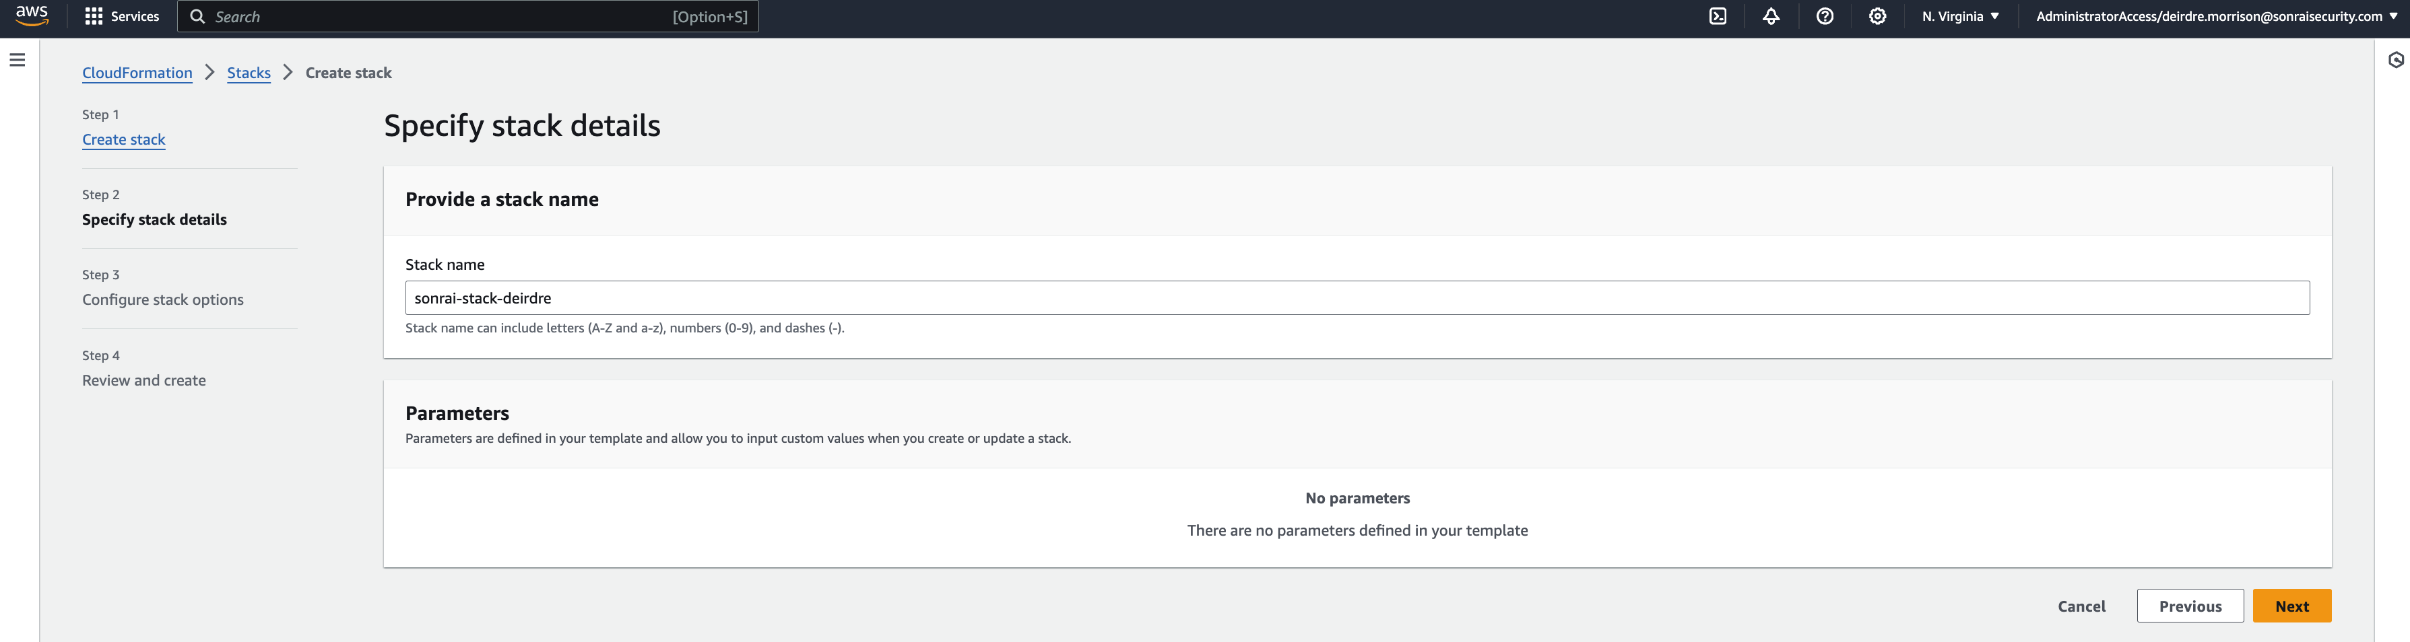Return to Step 1 Create stack link
This screenshot has height=642, width=2410.
click(x=123, y=139)
